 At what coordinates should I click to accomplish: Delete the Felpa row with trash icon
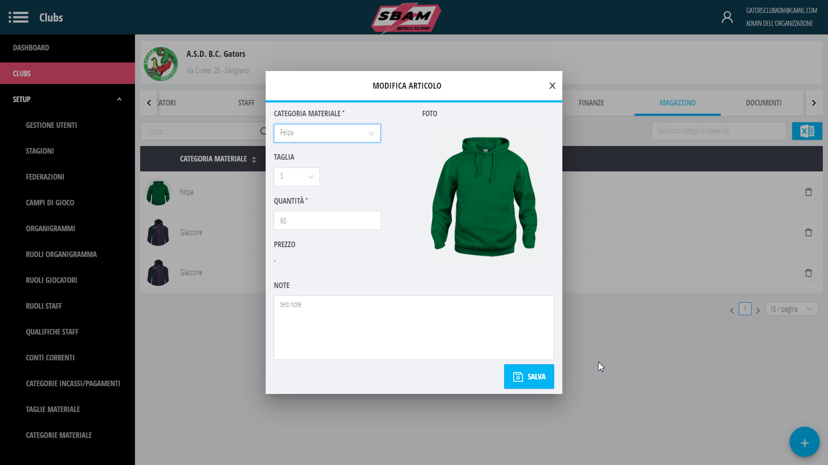[x=808, y=192]
